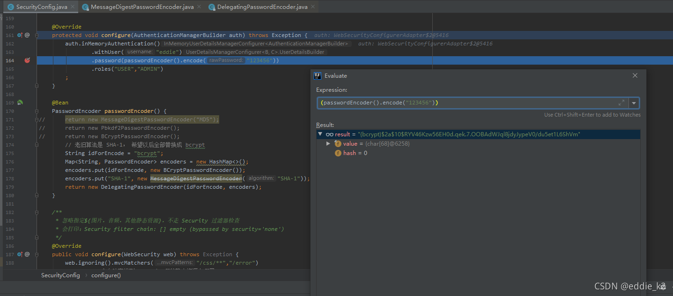
Task: Click the Result label in Evaluate dialog
Action: [325, 125]
